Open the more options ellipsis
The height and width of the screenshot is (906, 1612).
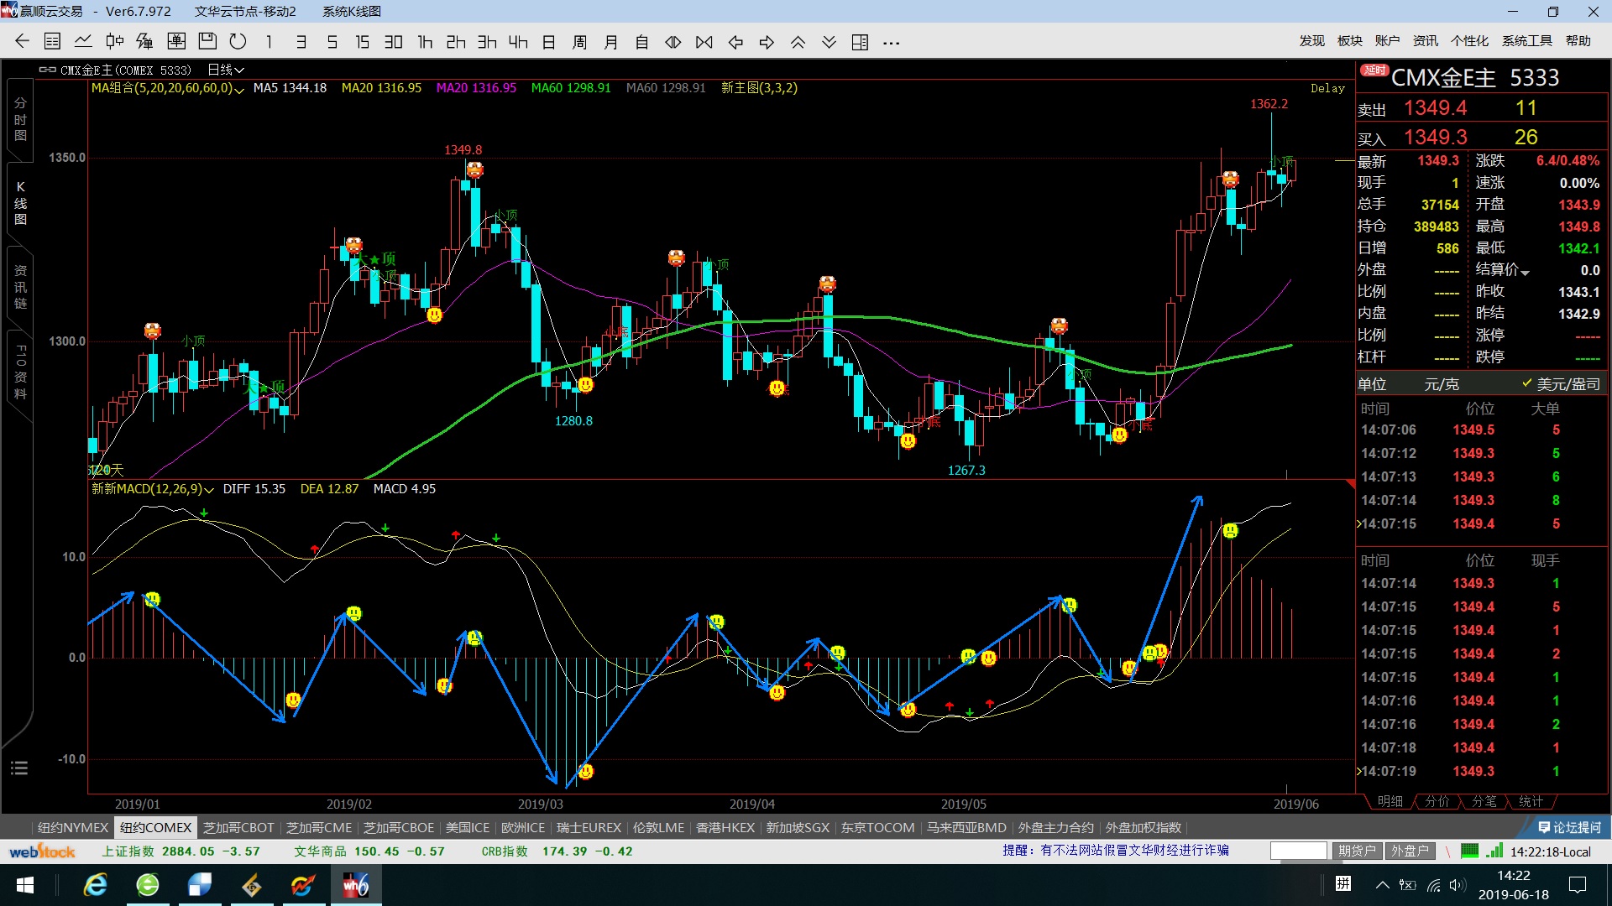(892, 42)
